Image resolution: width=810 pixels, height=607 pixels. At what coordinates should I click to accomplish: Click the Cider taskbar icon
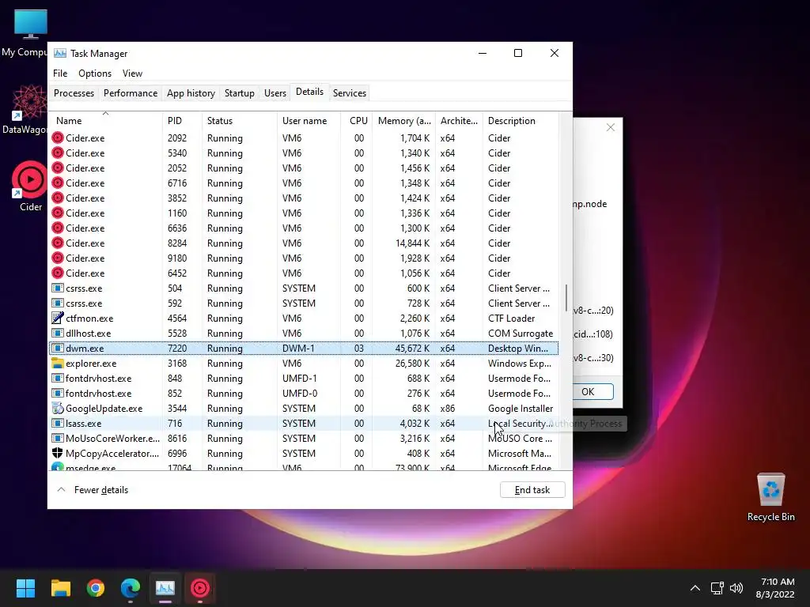(200, 588)
